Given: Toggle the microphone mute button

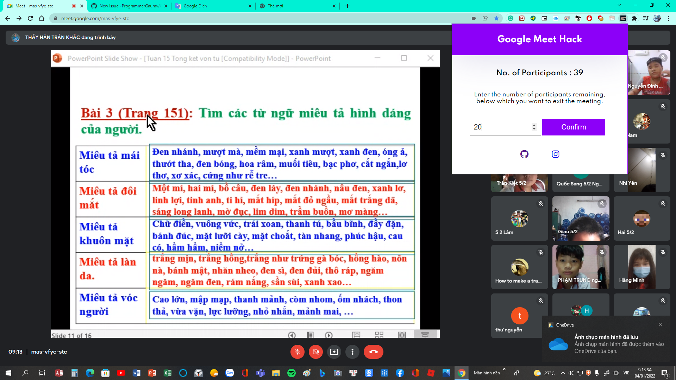Looking at the screenshot, I should point(297,352).
